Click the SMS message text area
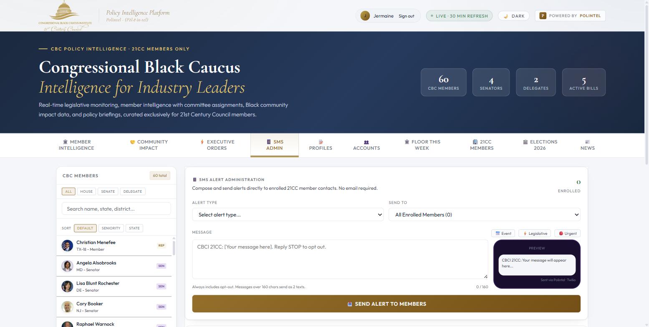 [x=340, y=259]
